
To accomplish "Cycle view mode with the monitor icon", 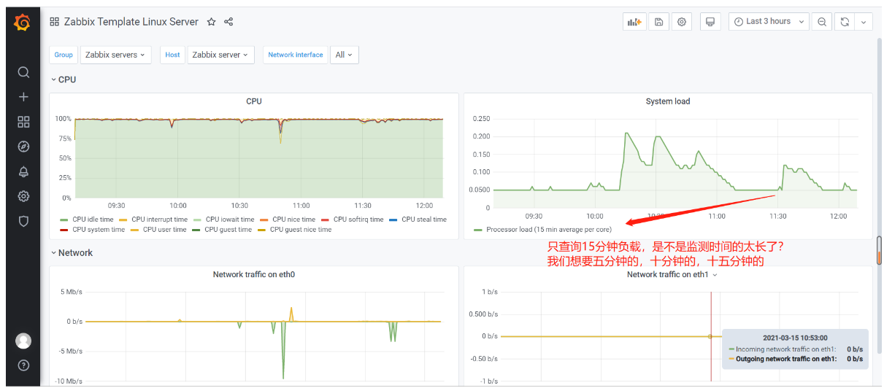I will click(x=710, y=22).
